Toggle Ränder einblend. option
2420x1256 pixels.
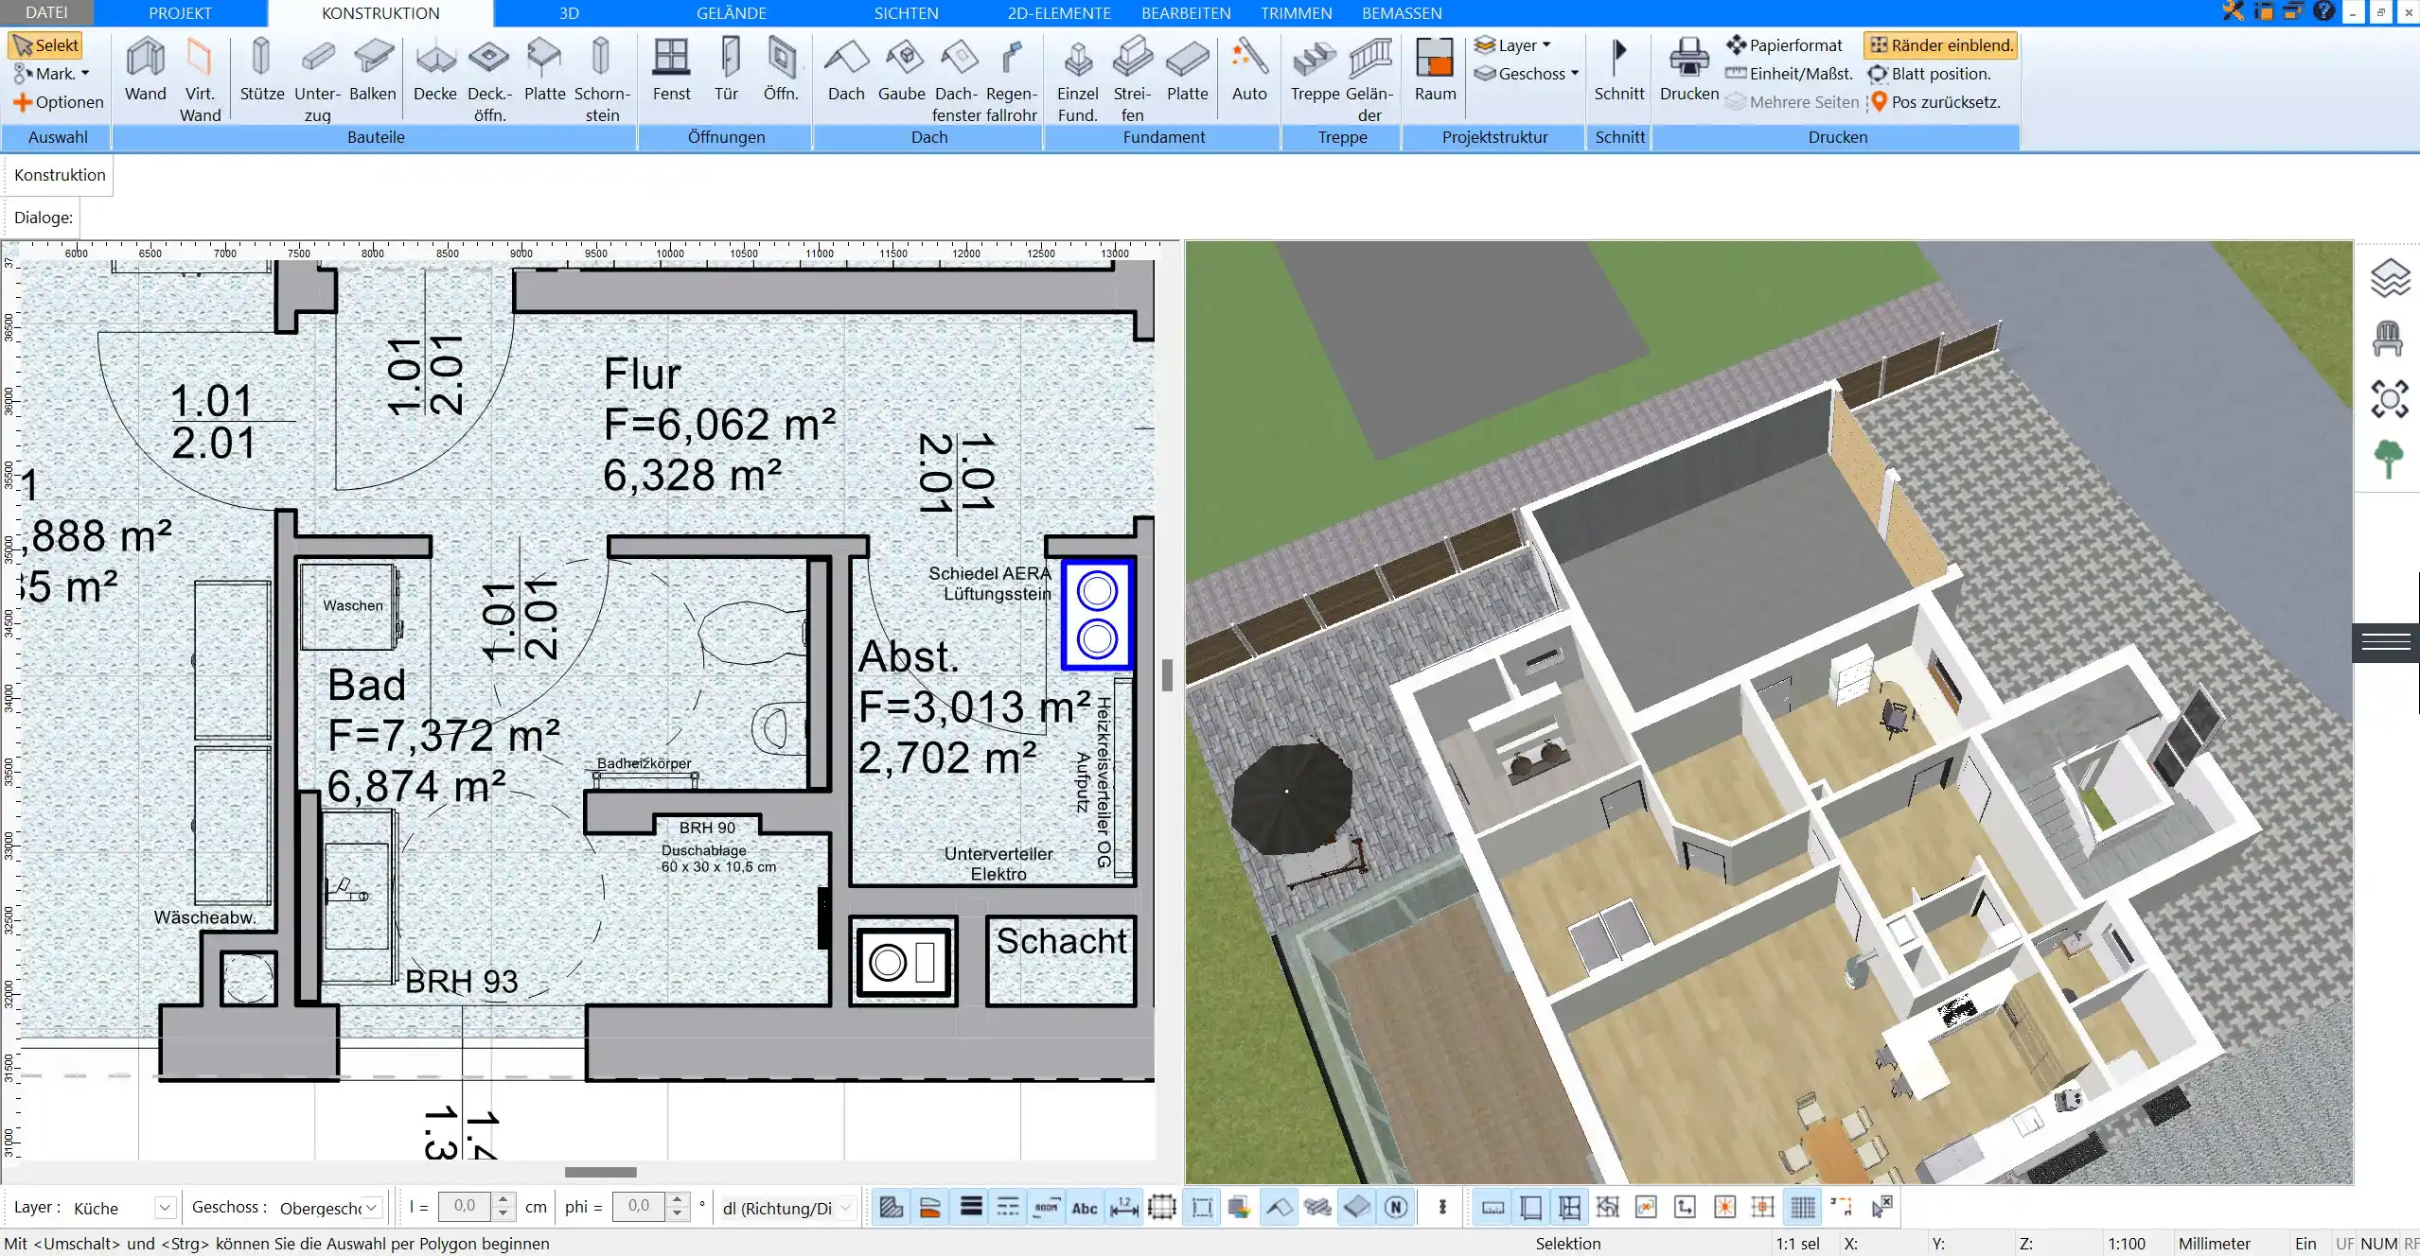point(1941,45)
